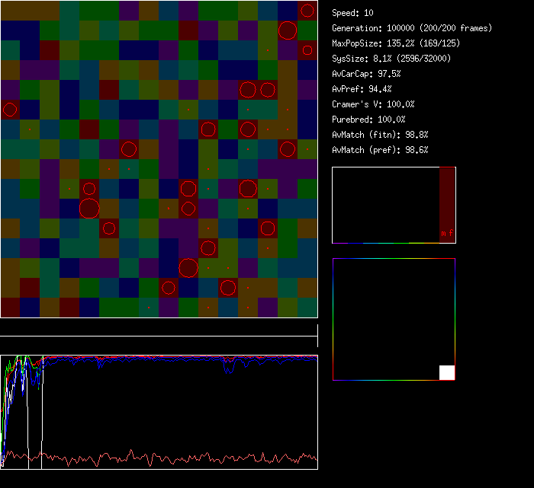Click the empty horizontal bar above the graph
The image size is (534, 488).
(x=159, y=329)
